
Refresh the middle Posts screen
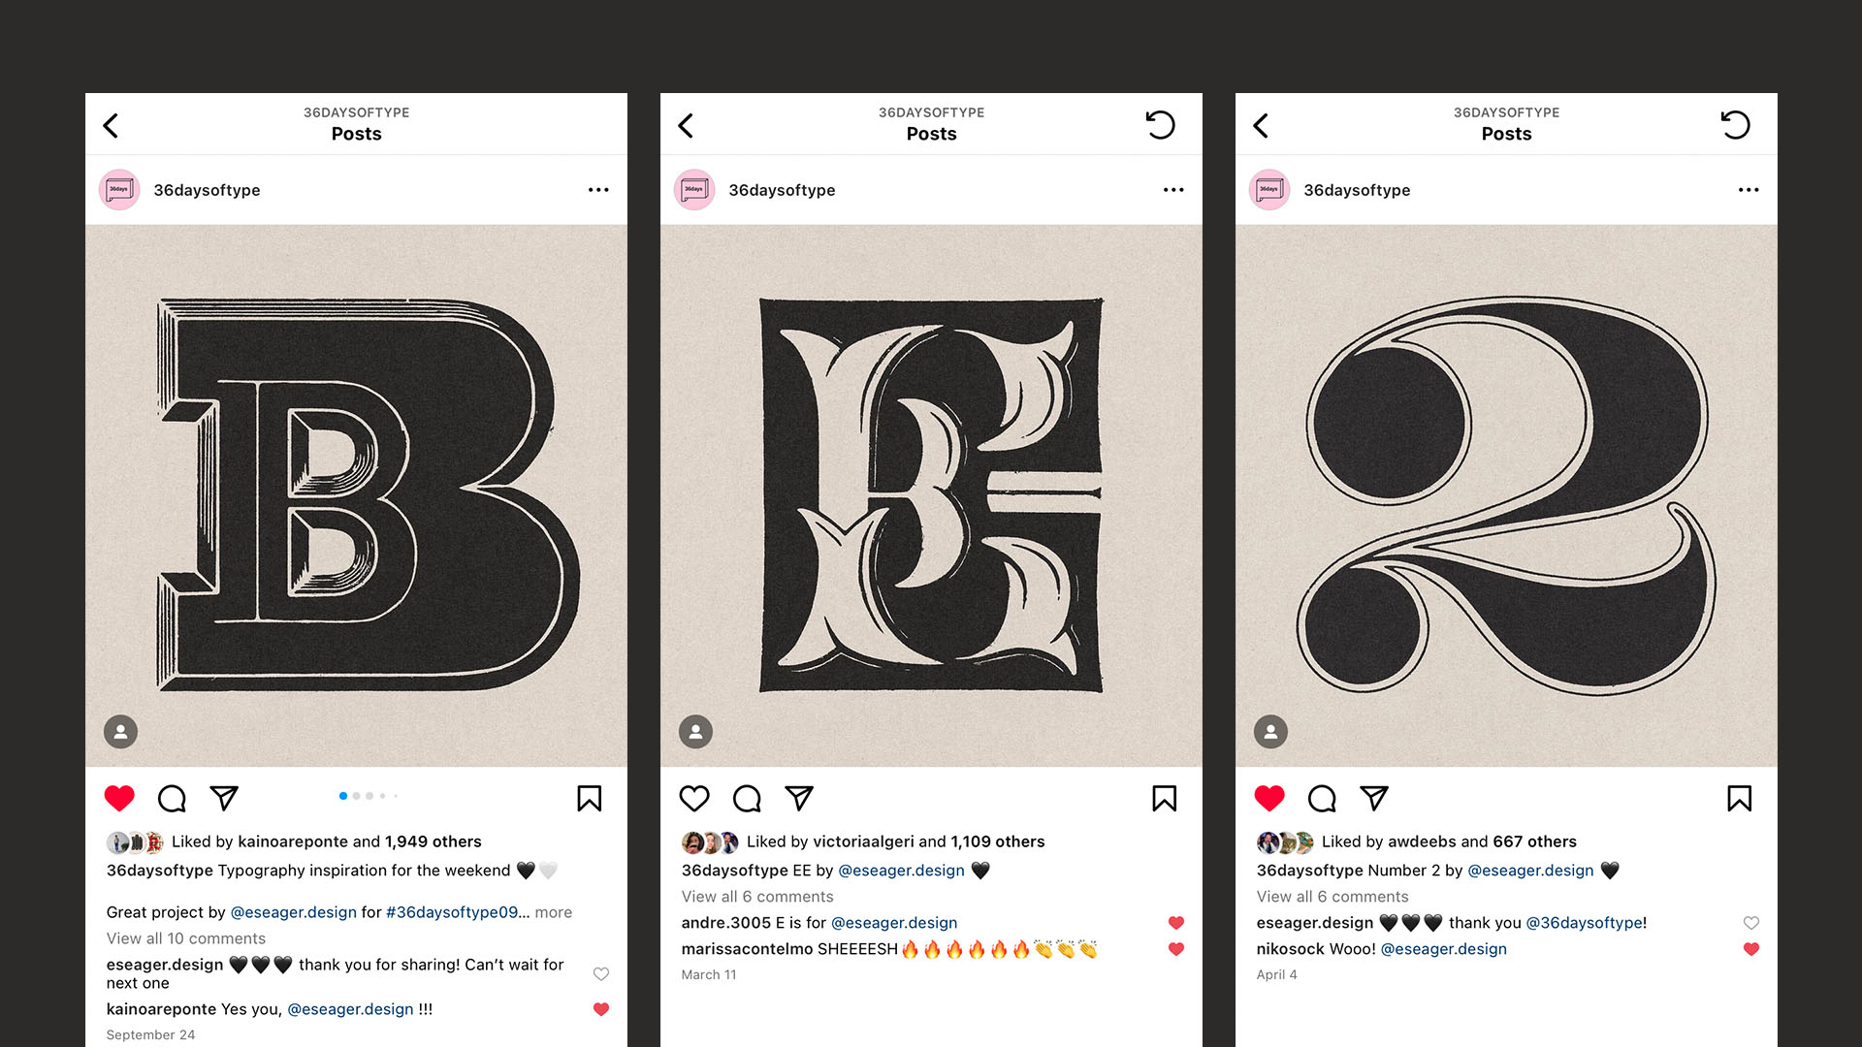coord(1161,125)
